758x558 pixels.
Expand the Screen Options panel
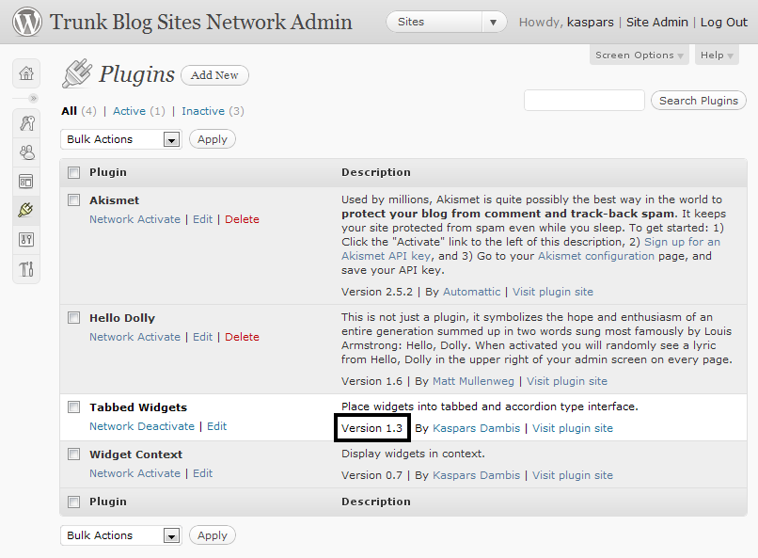tap(639, 55)
